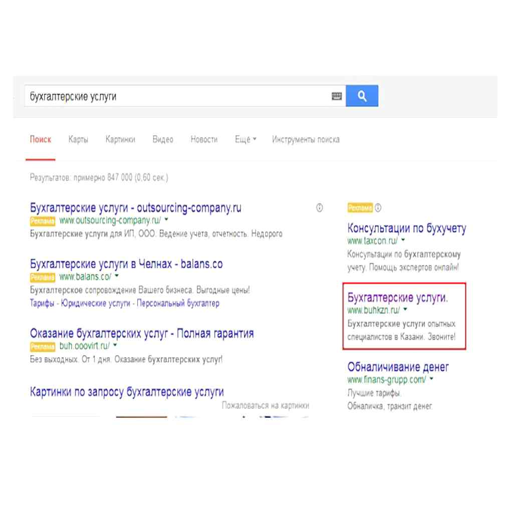Open the outsourcing-company.ru ad headline link
Viewport: 513px width, 513px height.
pyautogui.click(x=135, y=208)
